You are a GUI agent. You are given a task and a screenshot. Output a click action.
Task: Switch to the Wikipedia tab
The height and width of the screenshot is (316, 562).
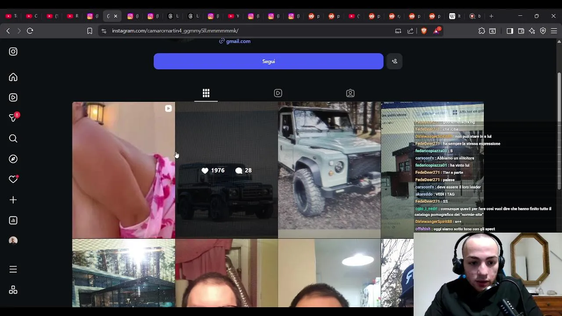(455, 16)
